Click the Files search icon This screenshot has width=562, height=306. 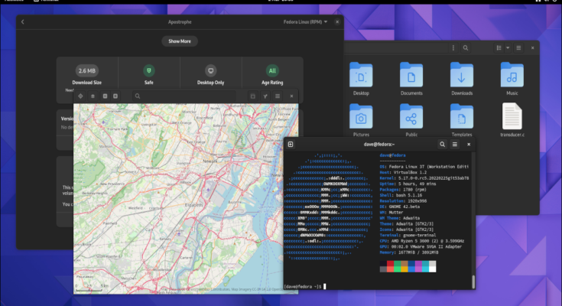tap(466, 48)
